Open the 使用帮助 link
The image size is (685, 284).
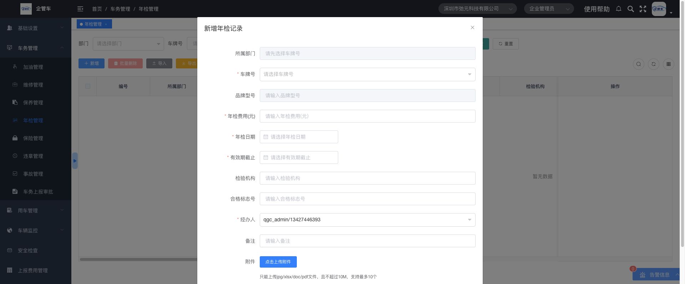pyautogui.click(x=597, y=9)
